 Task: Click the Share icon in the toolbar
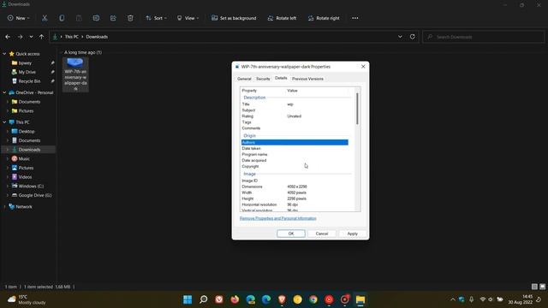click(113, 18)
